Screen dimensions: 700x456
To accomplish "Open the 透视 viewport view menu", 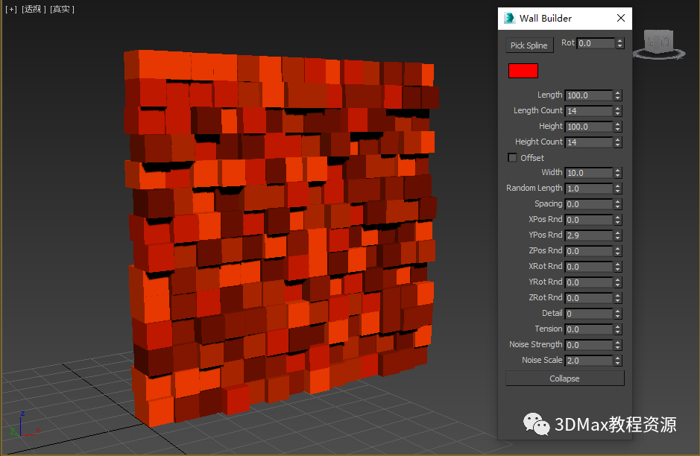I will [x=34, y=9].
